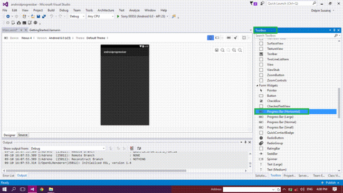Click the Clear All output icon
This screenshot has height=193, width=343.
(132, 149)
